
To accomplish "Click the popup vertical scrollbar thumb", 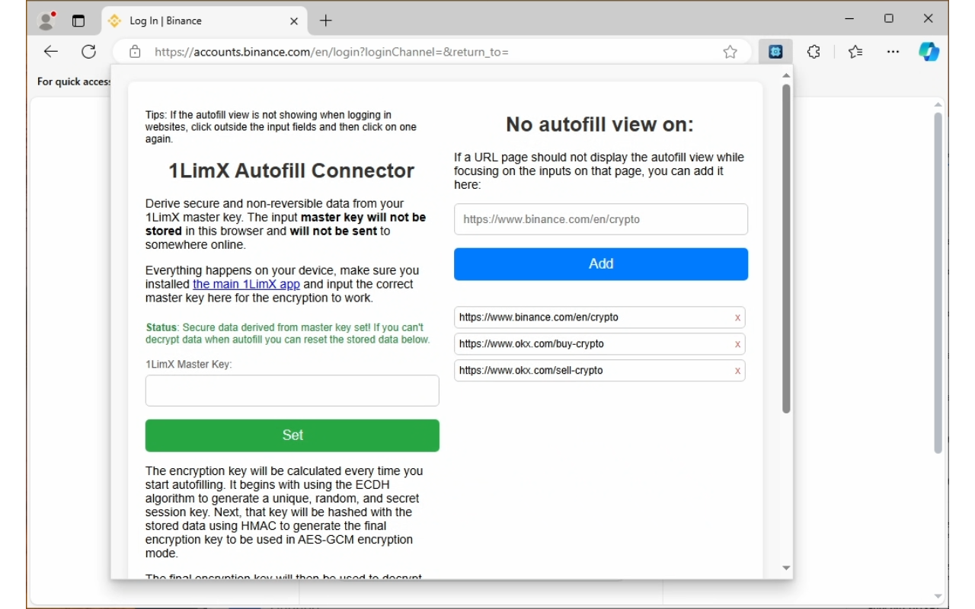I will (786, 249).
